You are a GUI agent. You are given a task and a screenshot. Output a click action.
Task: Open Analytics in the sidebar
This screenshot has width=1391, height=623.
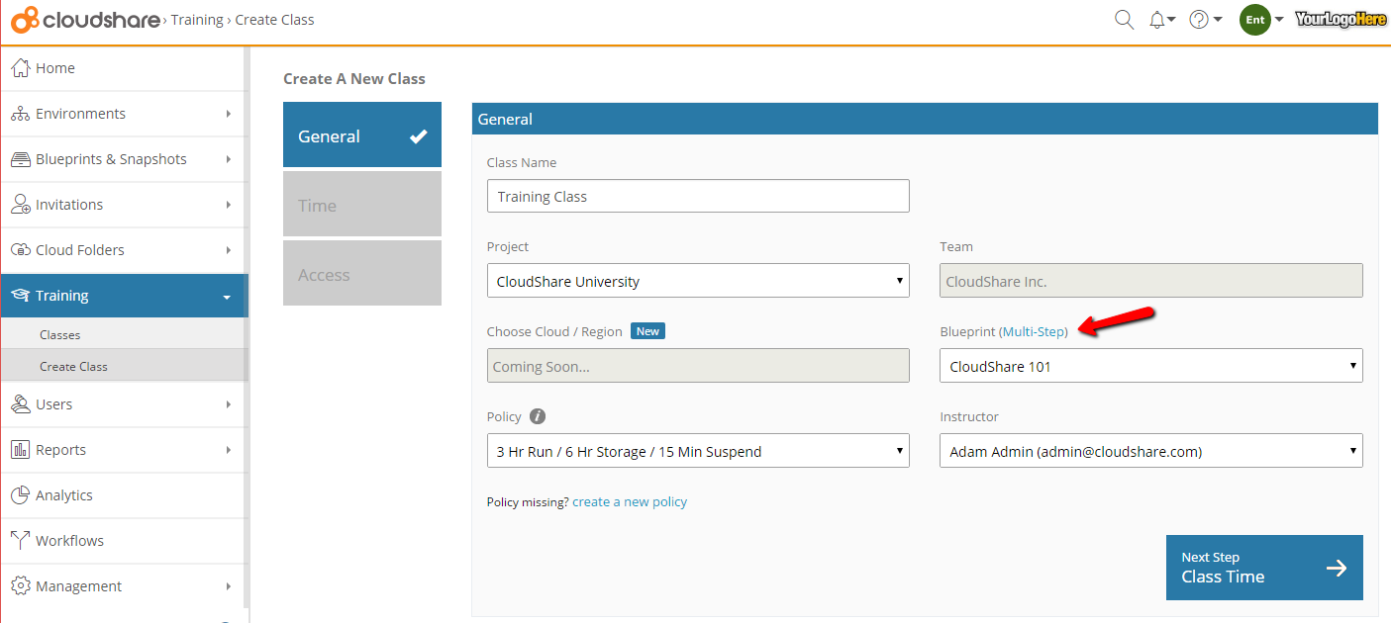123,495
